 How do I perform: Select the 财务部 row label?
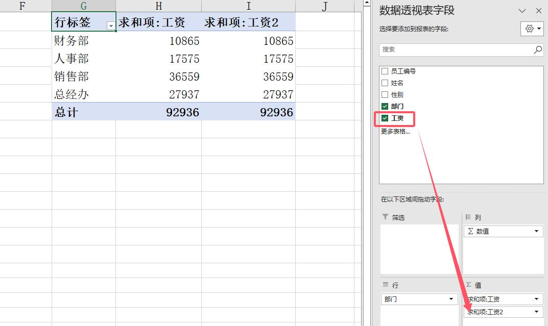point(84,40)
